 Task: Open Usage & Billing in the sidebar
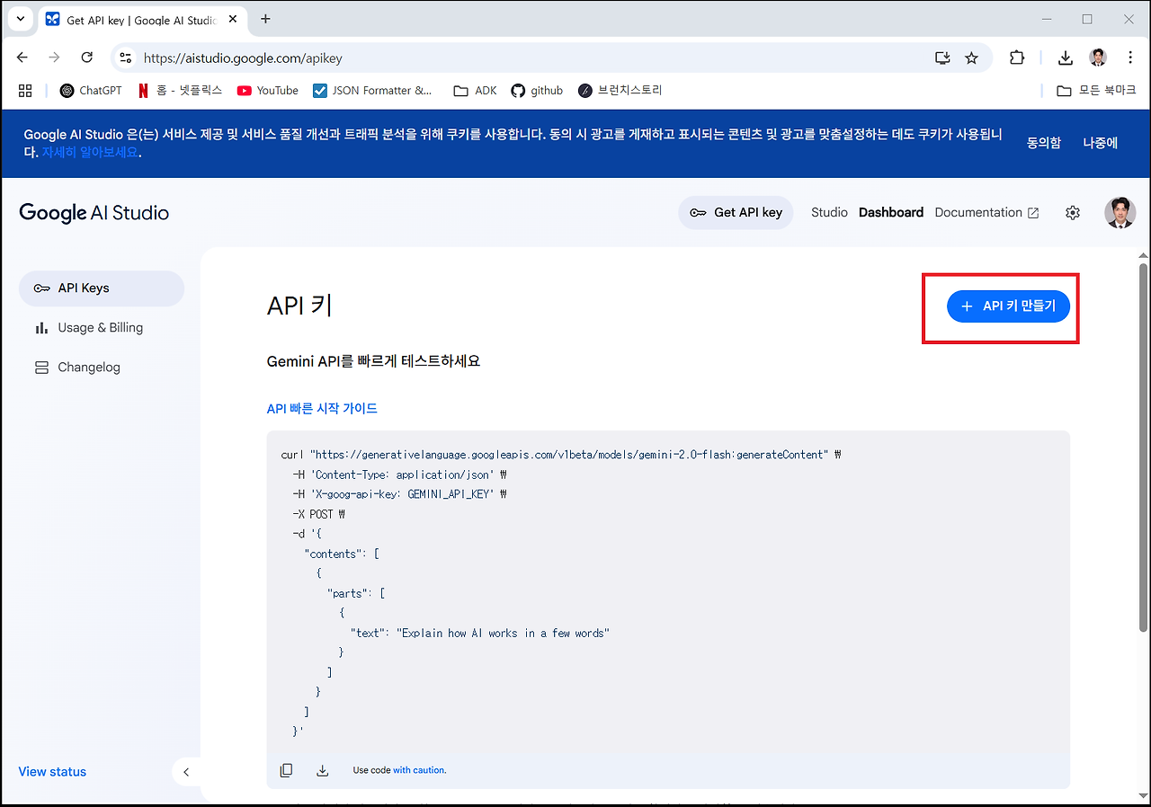click(x=102, y=328)
